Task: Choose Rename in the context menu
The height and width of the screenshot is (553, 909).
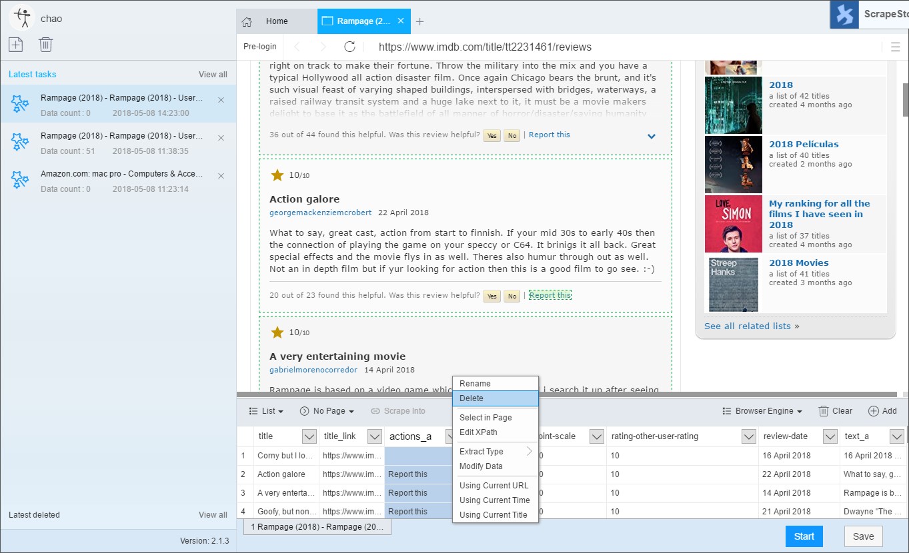Action: tap(495, 384)
